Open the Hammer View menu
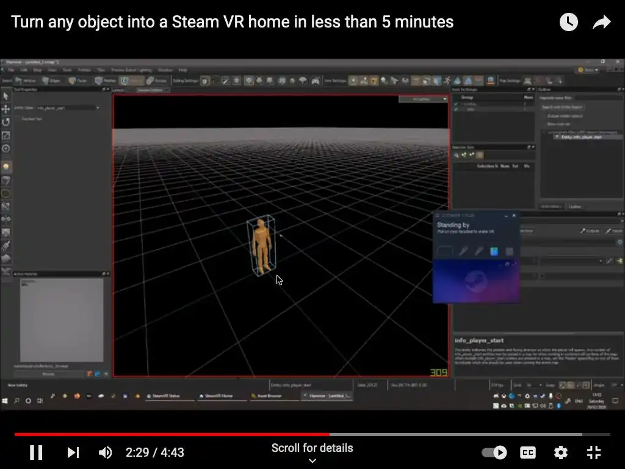 coord(52,70)
